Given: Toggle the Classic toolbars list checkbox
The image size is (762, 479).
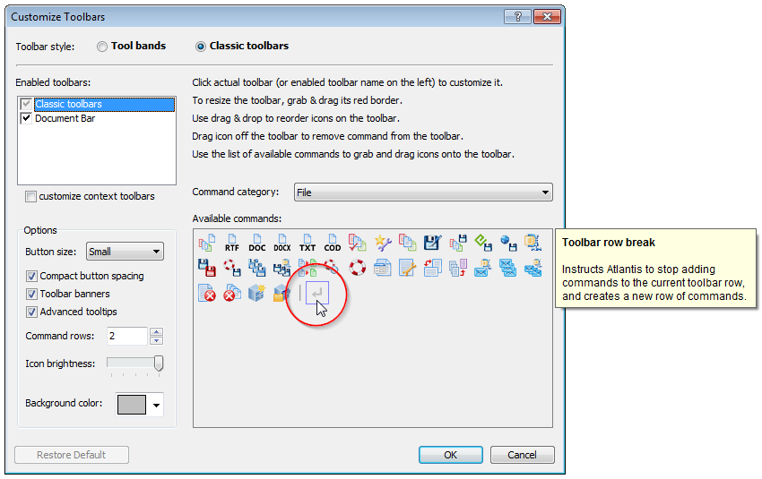Looking at the screenshot, I should click(x=26, y=104).
